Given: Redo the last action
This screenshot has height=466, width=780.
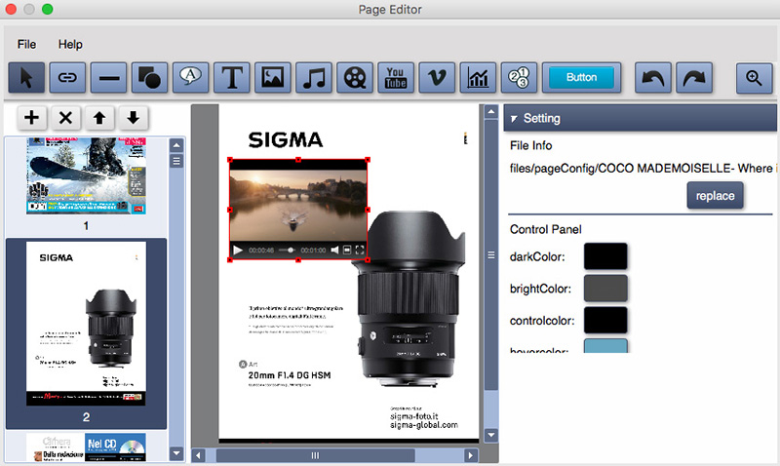Looking at the screenshot, I should pyautogui.click(x=694, y=78).
